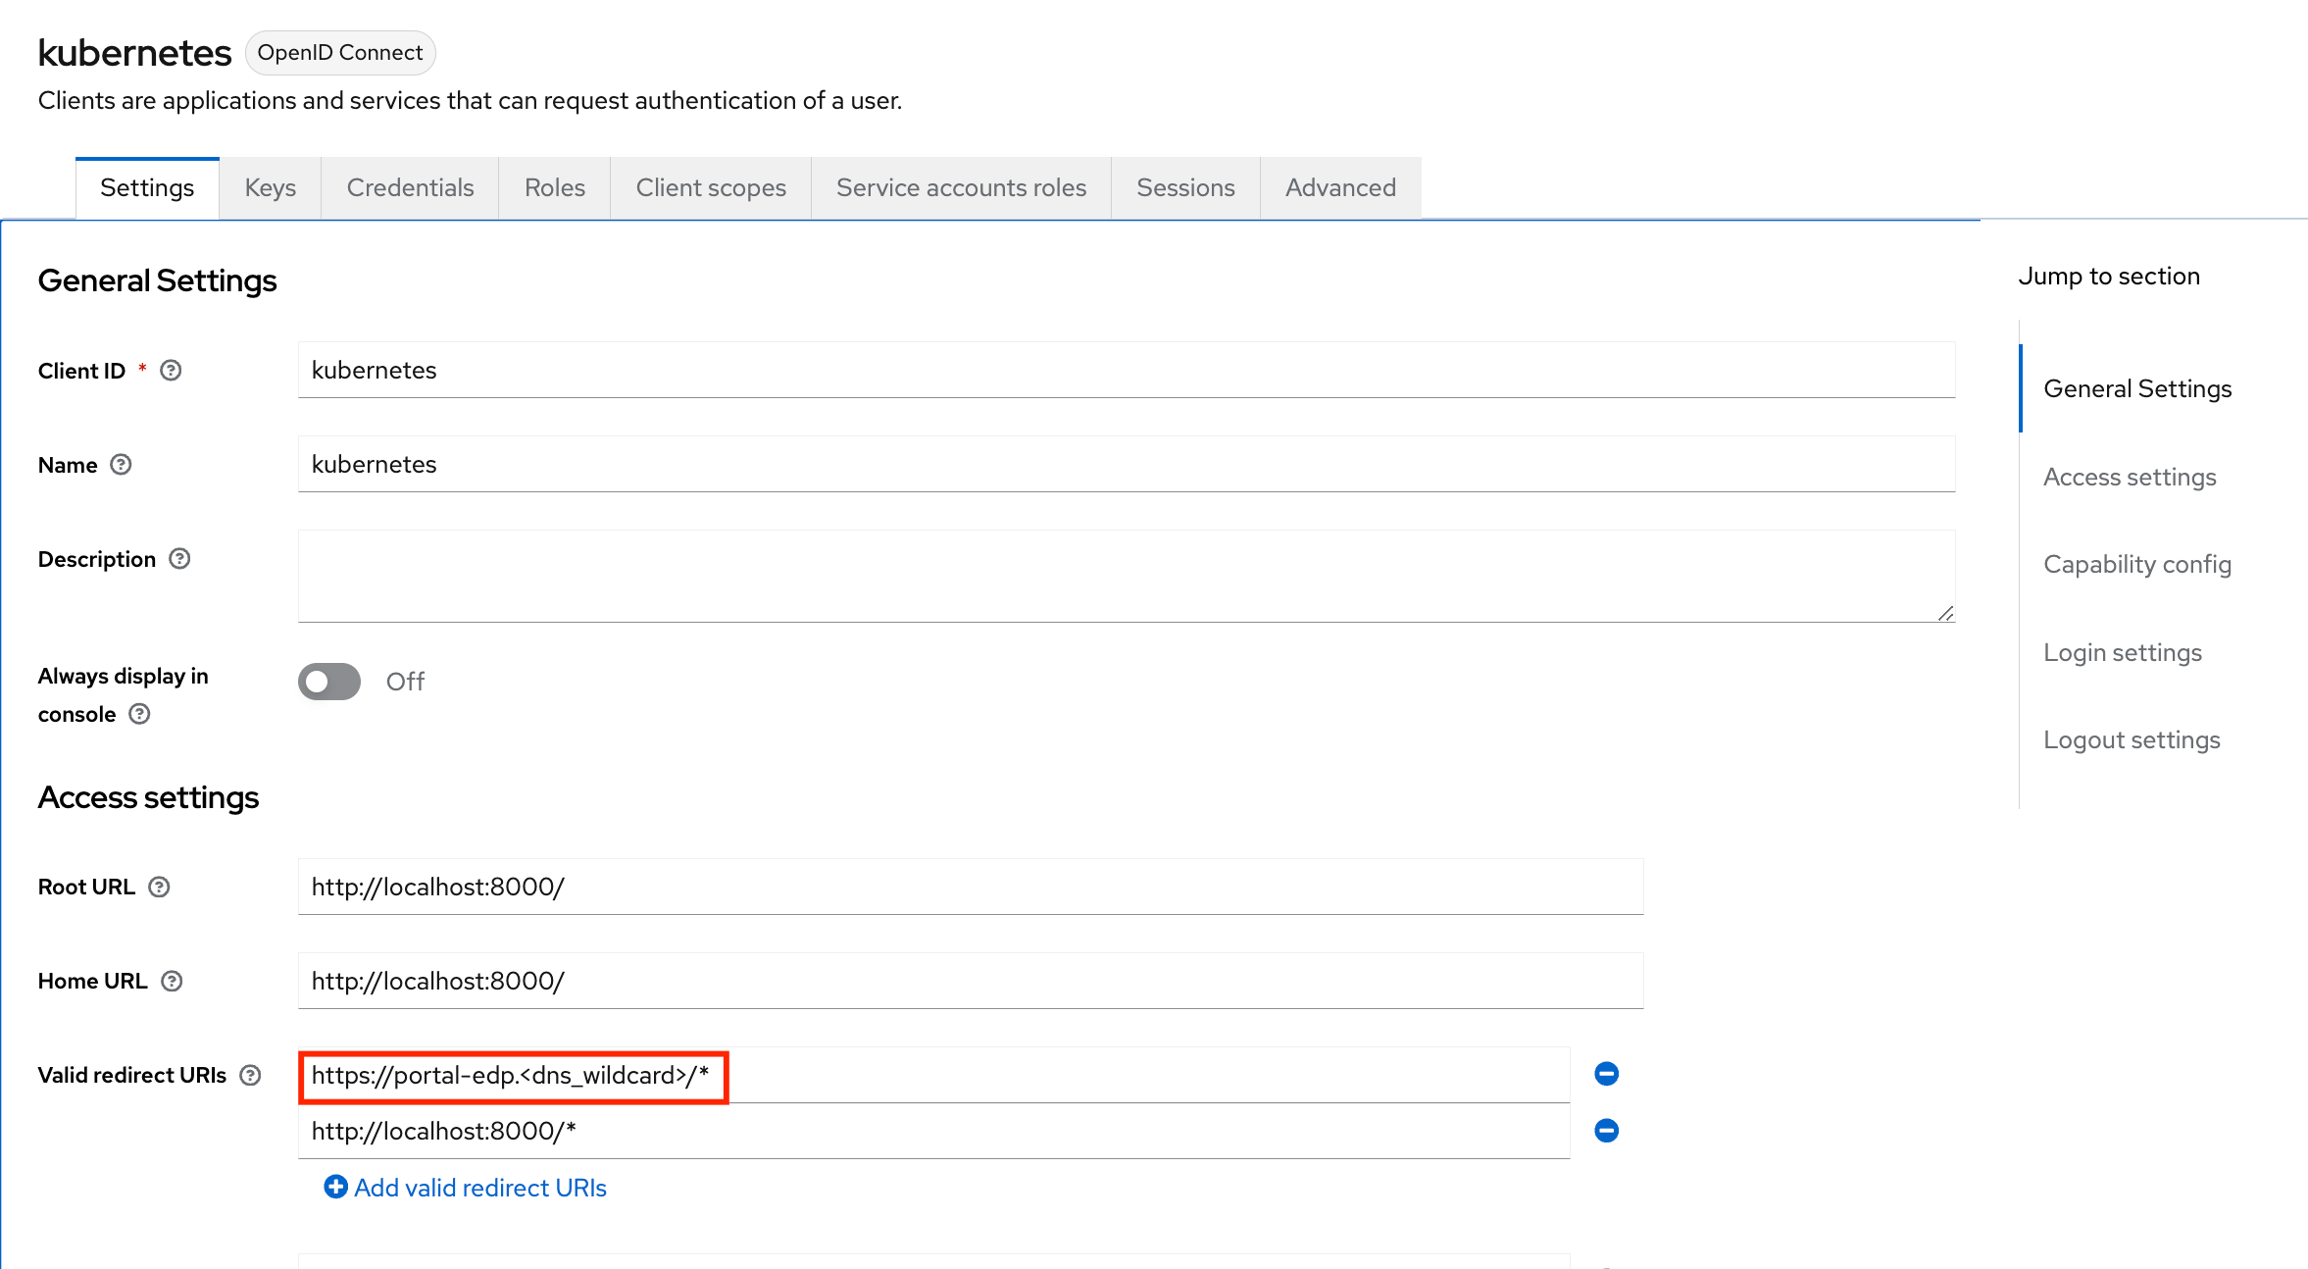Open Description help tooltip

click(x=179, y=558)
